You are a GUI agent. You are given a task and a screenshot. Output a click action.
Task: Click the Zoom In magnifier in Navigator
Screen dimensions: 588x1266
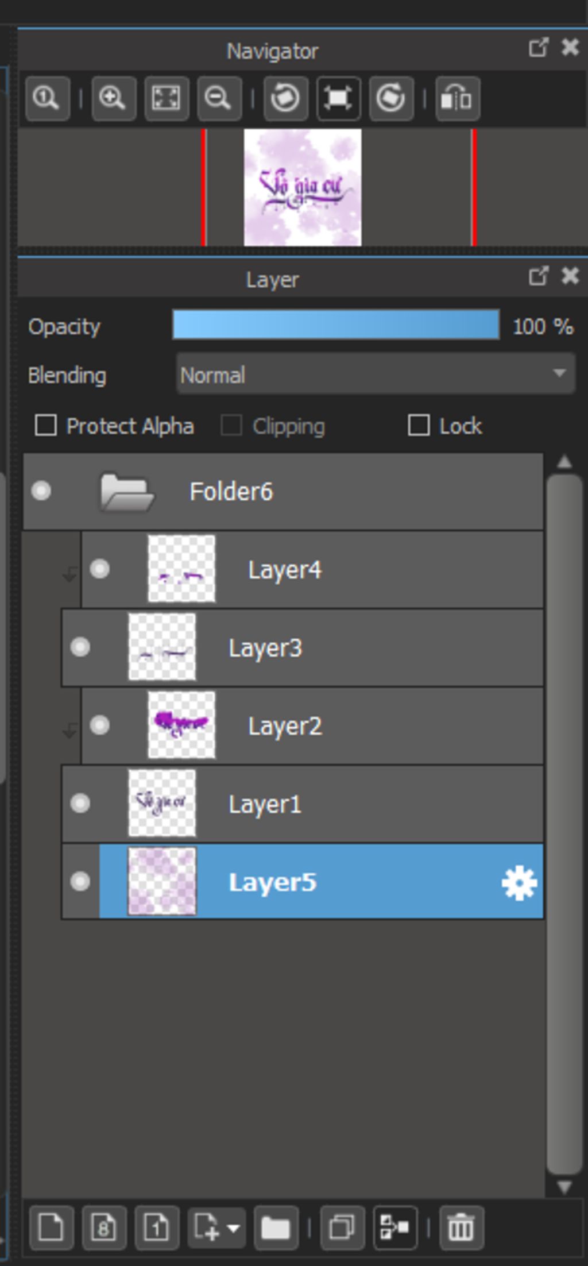(114, 98)
